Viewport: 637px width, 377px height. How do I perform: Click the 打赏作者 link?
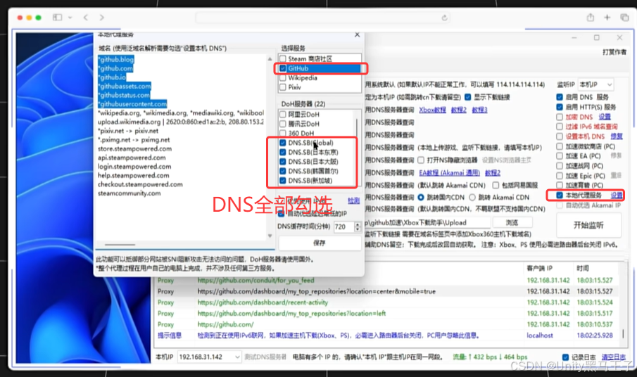click(x=614, y=52)
